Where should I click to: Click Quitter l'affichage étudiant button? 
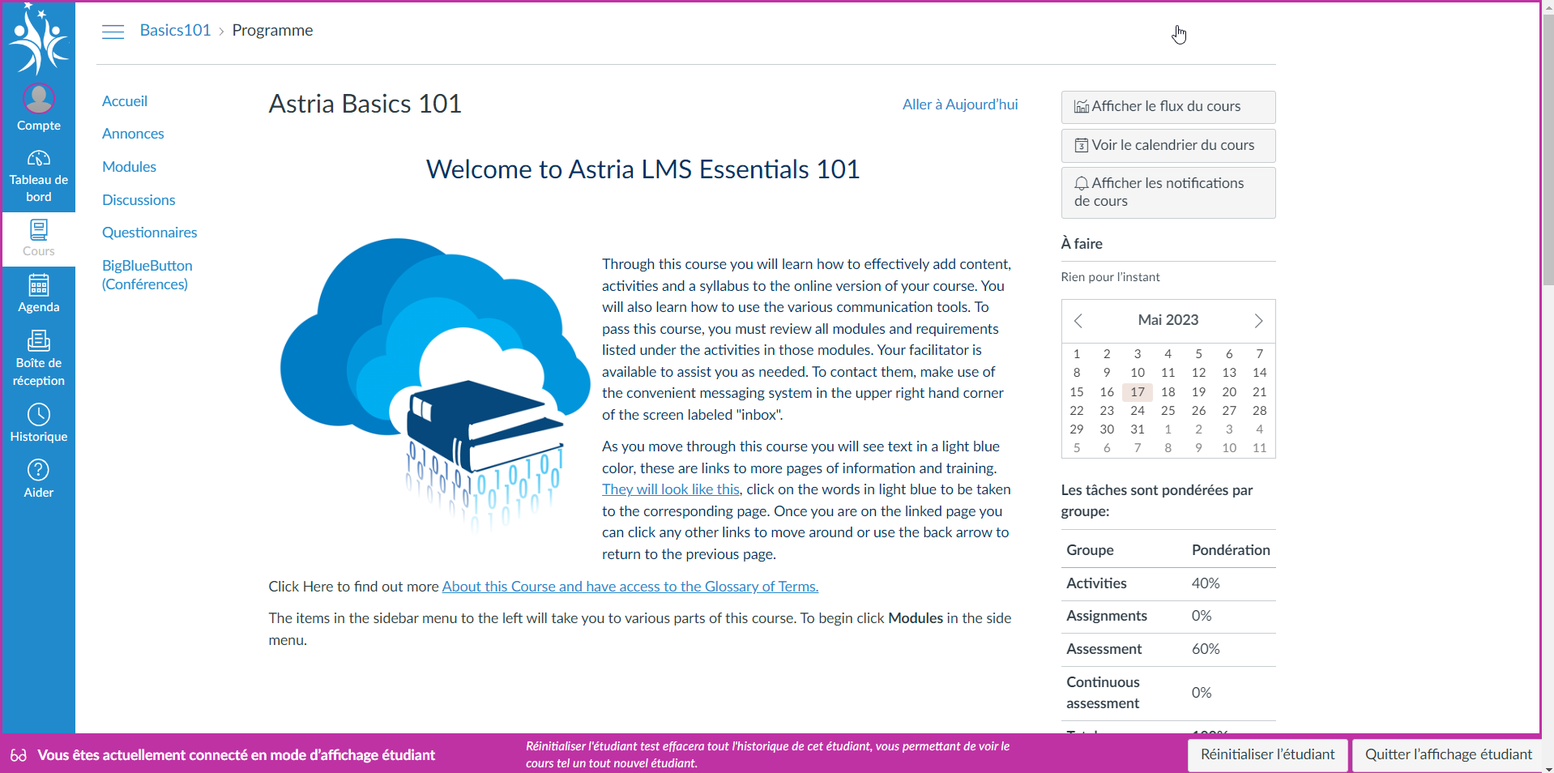(1449, 755)
